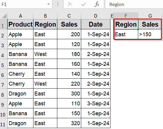Select sales value 320
The height and width of the screenshot is (129, 163).
tap(69, 123)
